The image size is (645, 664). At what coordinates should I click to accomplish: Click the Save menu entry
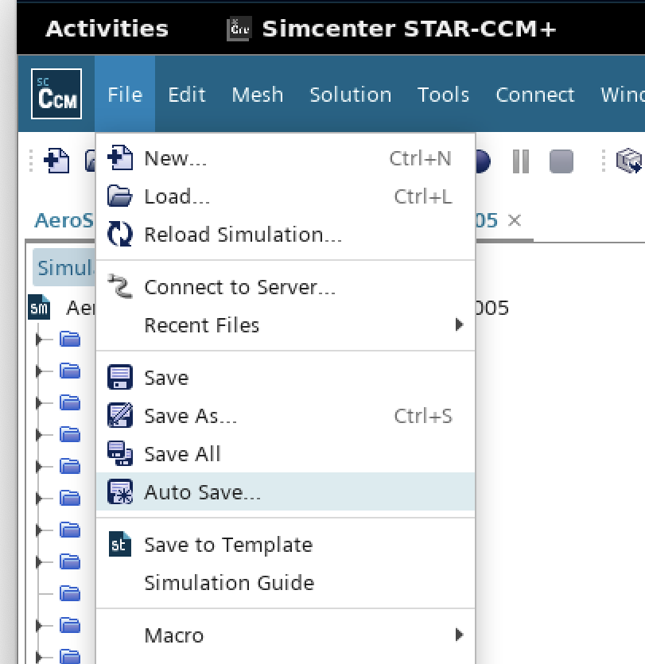point(286,378)
